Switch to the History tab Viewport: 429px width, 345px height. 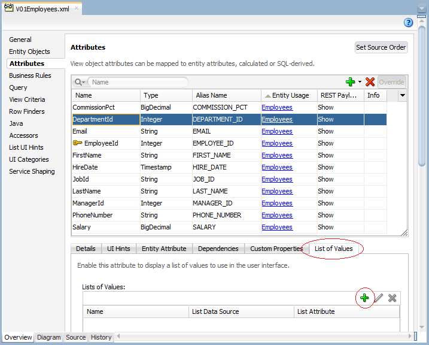coord(101,337)
